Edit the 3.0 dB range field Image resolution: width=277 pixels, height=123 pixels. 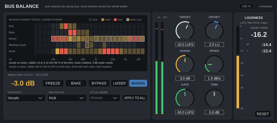coord(185,78)
